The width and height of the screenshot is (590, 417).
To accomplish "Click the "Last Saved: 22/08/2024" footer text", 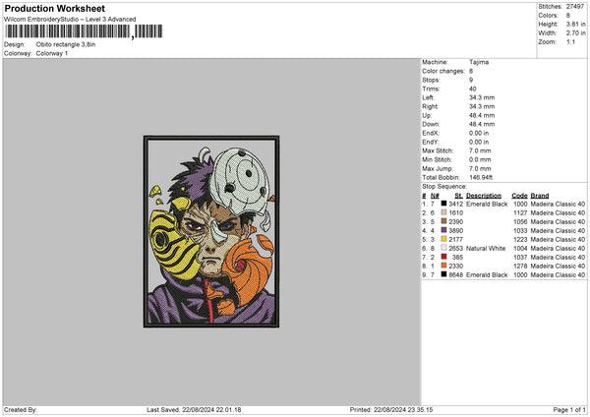I will pos(194,409).
